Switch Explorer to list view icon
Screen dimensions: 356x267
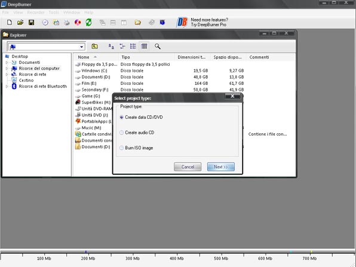click(133, 47)
